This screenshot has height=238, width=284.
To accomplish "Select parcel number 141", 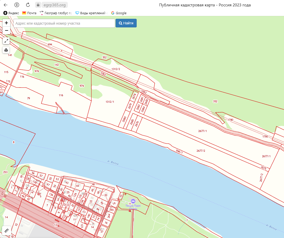I will pos(10,55).
